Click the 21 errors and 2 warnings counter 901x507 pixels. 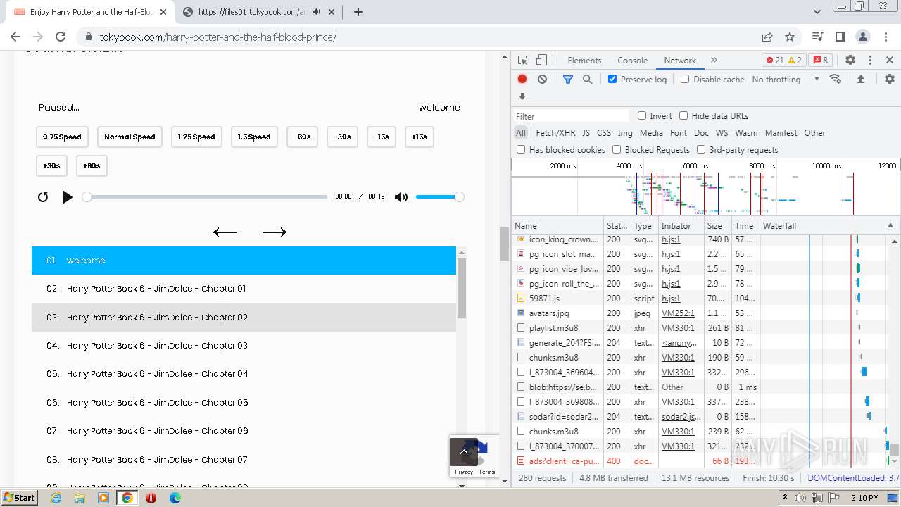point(783,61)
